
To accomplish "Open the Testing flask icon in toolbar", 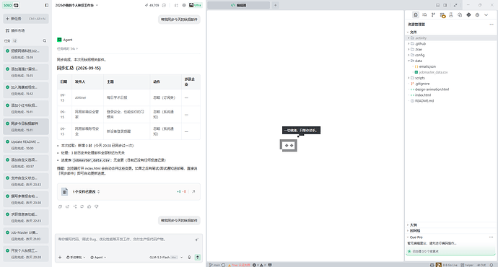I will click(450, 15).
